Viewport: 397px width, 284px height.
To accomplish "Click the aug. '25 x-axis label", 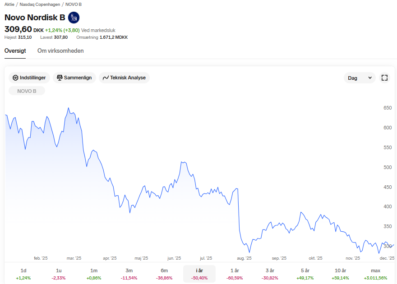I will coord(244,258).
